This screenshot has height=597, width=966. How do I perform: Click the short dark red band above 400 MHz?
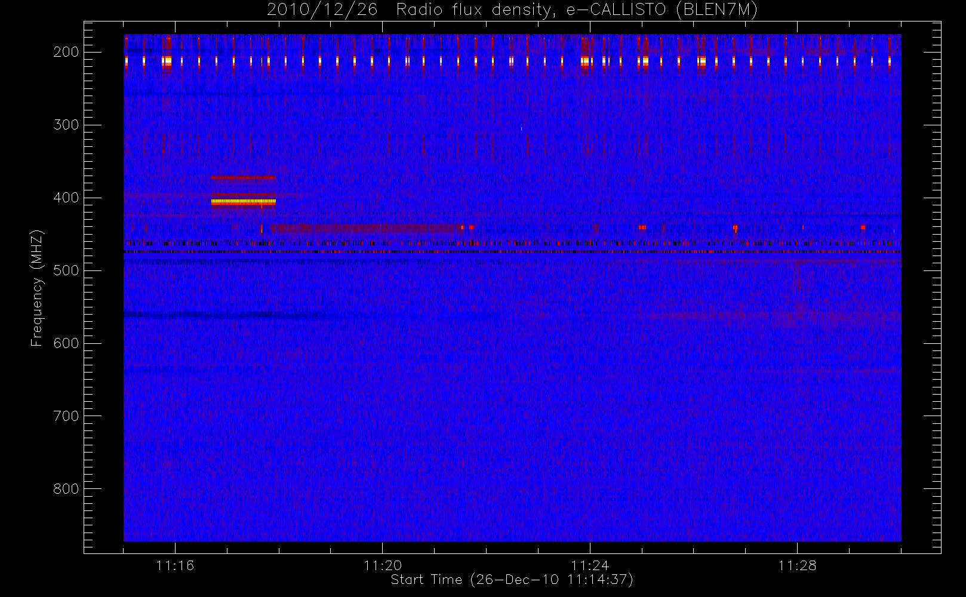pyautogui.click(x=243, y=177)
